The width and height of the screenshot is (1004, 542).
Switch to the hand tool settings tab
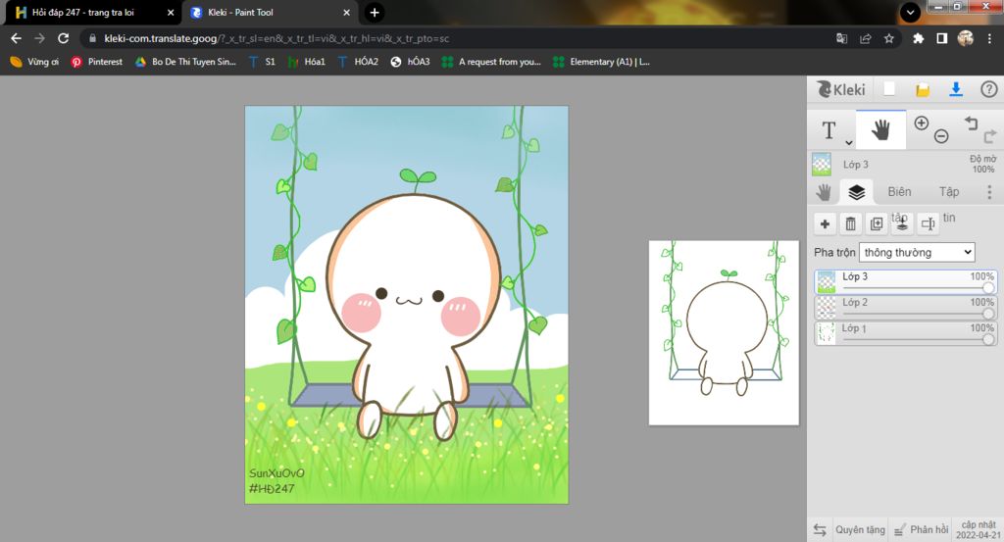(x=824, y=192)
